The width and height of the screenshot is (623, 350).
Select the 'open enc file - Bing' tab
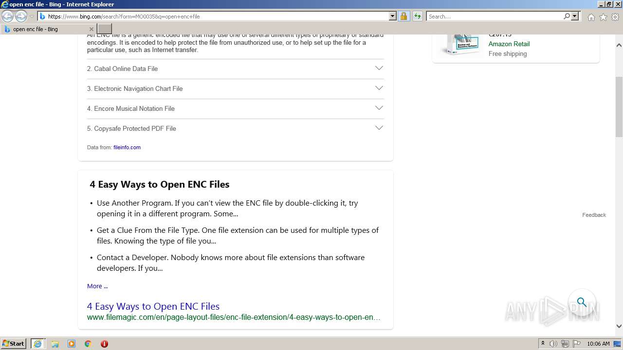click(49, 29)
